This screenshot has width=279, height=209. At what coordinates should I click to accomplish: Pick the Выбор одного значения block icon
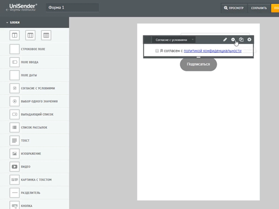point(15,101)
